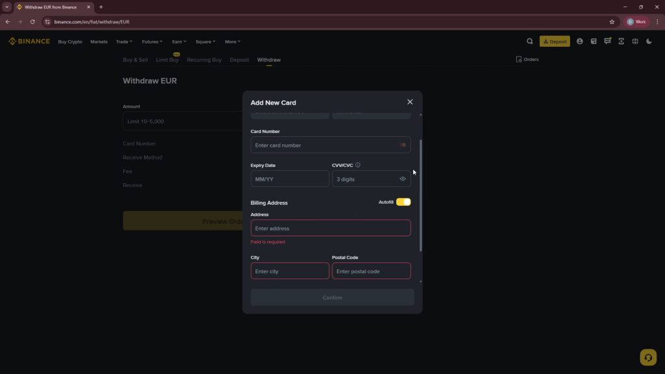Click the 'Field is required' error text
Viewport: 665px width, 374px height.
pos(268,242)
